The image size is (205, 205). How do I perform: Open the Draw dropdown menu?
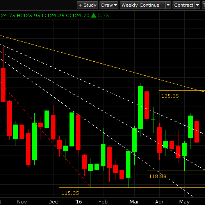[x=109, y=5]
